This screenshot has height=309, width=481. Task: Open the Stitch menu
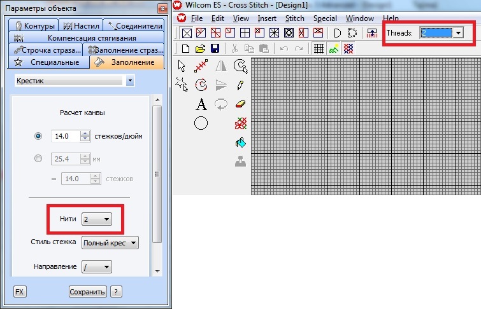(x=295, y=18)
